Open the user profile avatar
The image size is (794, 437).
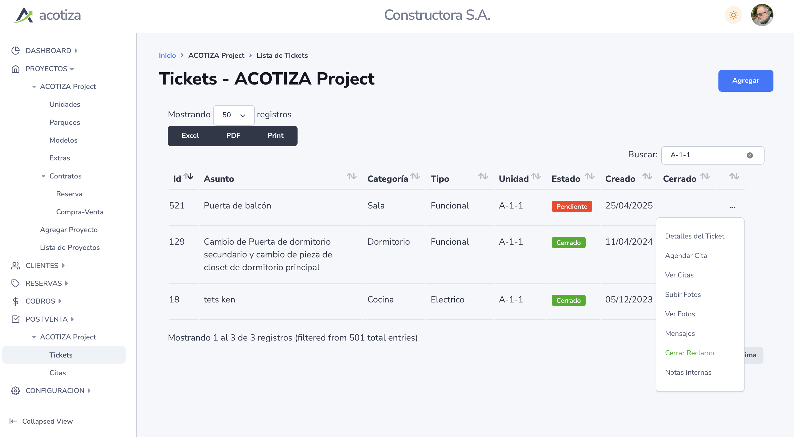click(762, 15)
